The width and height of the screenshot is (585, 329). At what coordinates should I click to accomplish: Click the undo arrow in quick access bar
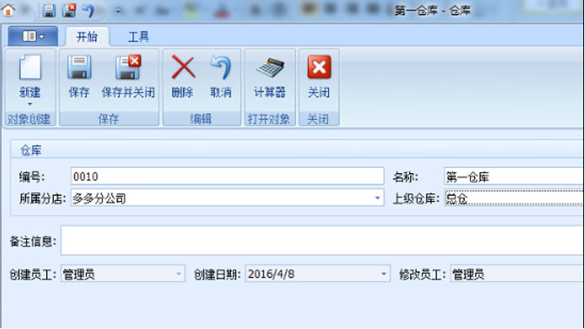pyautogui.click(x=88, y=10)
